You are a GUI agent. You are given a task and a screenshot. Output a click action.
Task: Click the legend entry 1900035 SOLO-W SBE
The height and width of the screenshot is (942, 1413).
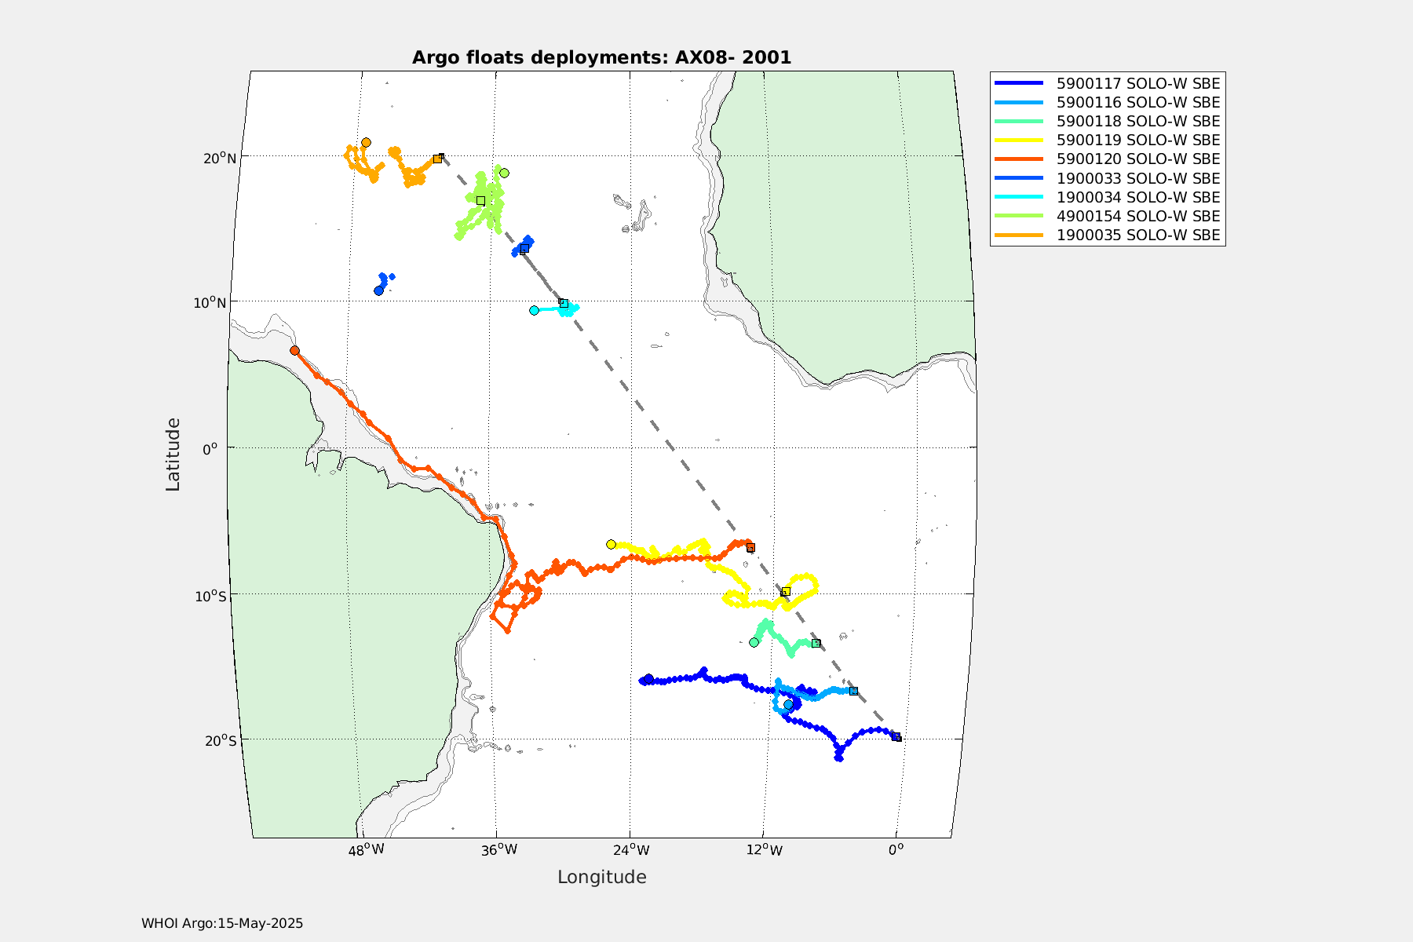(1107, 235)
